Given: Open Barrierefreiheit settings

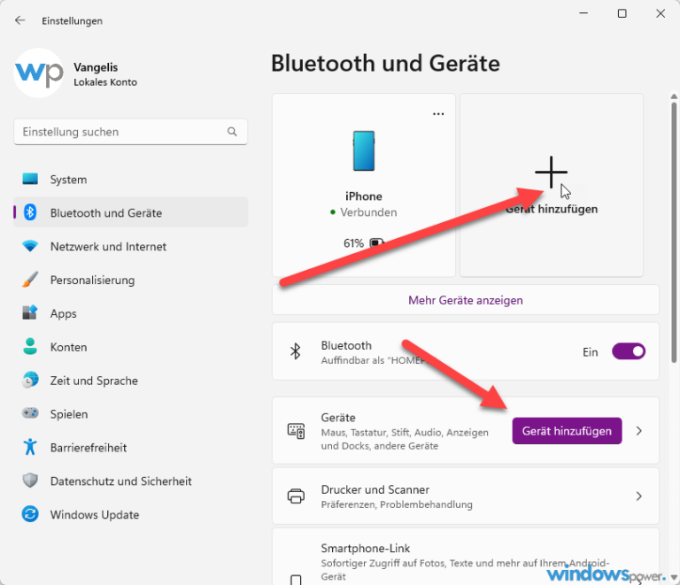Looking at the screenshot, I should [130, 447].
